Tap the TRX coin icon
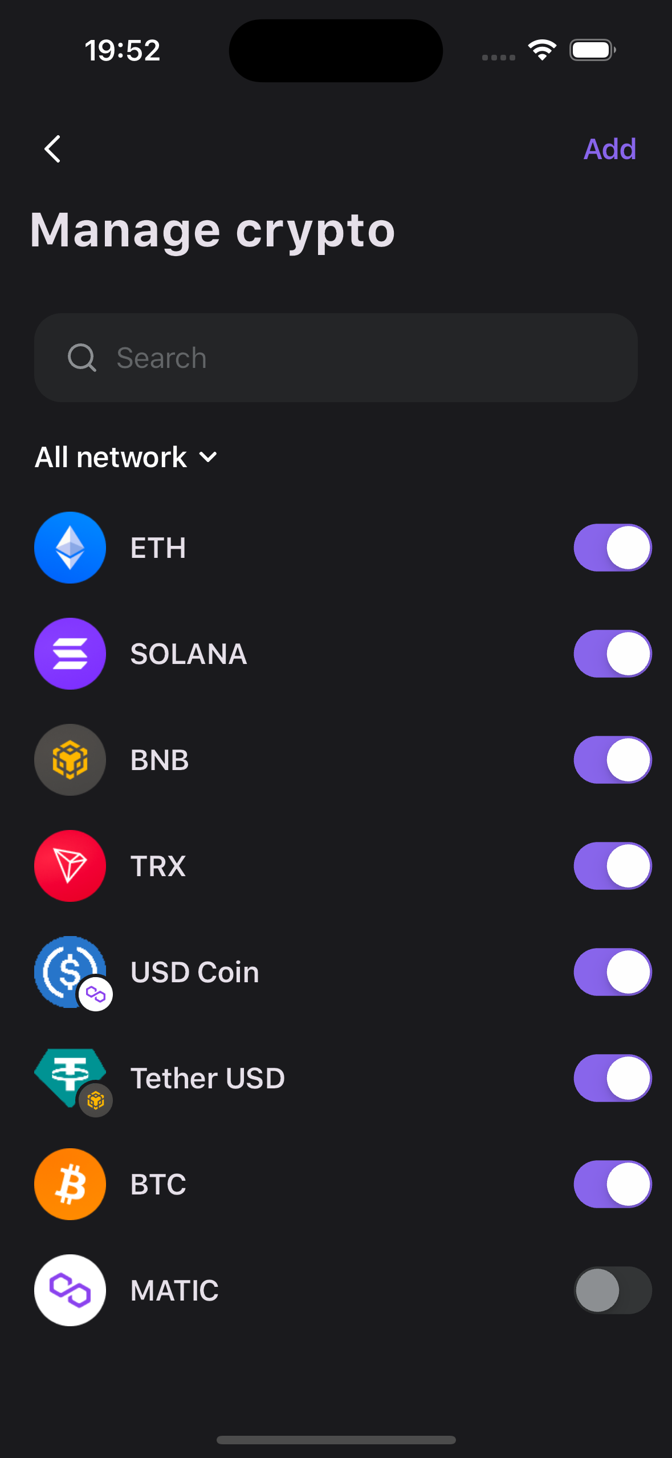672x1458 pixels. 70,866
